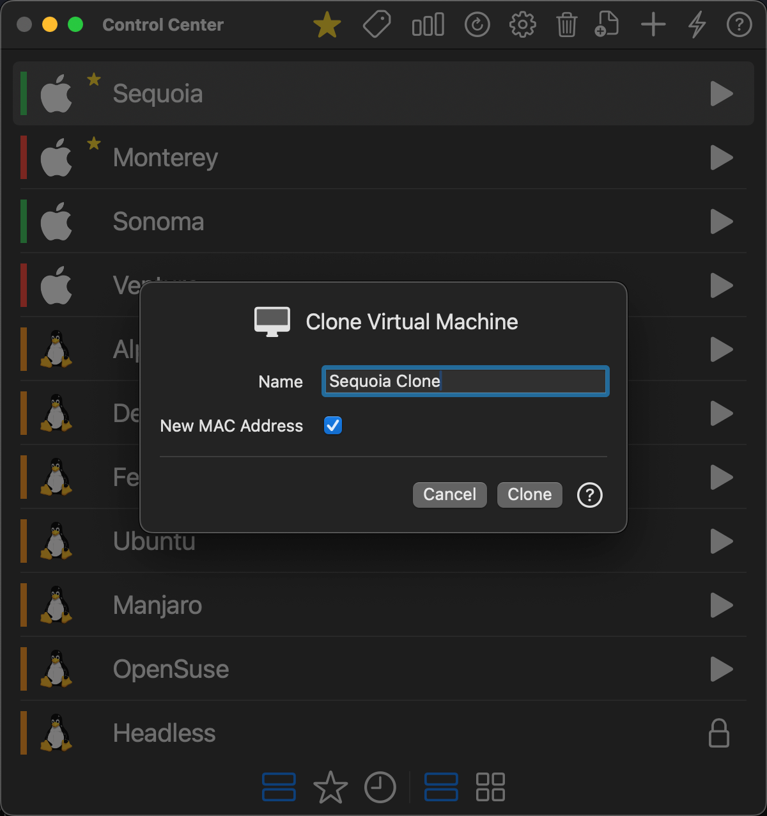Toggle the favorite star in the toolbar
767x816 pixels.
tap(327, 24)
